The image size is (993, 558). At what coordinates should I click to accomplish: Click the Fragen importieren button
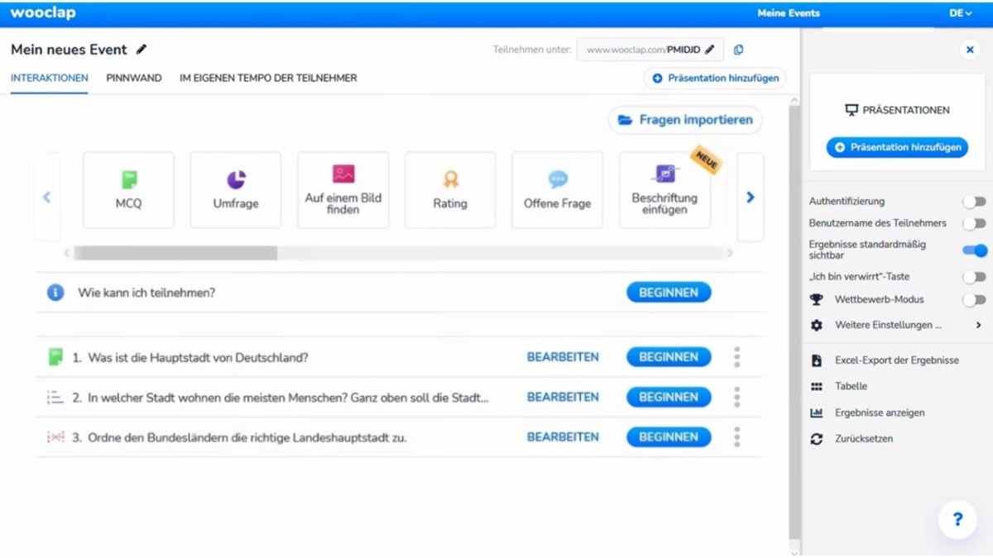pos(685,120)
